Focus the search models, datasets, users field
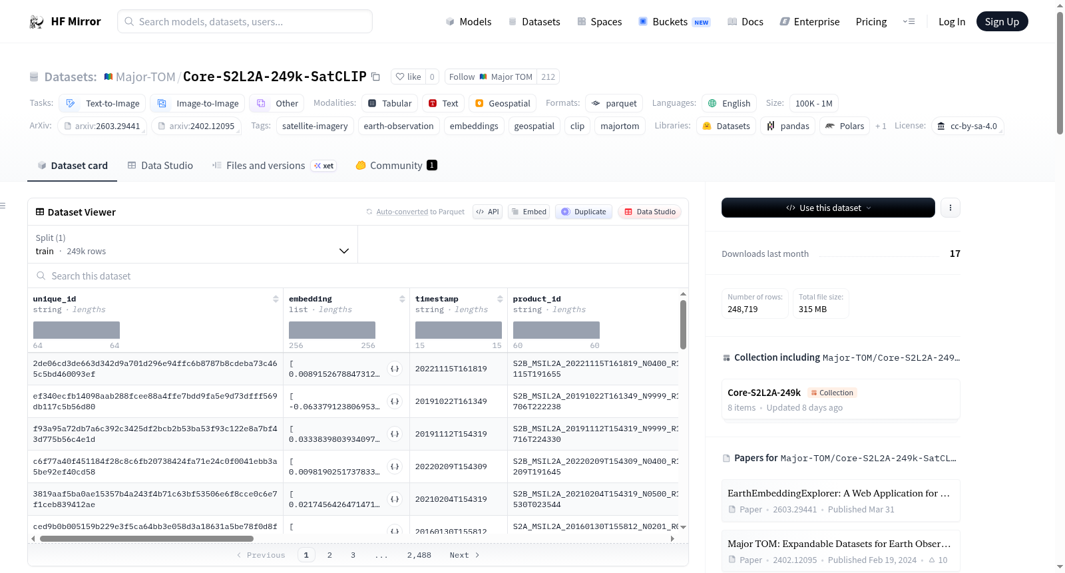 pyautogui.click(x=245, y=21)
